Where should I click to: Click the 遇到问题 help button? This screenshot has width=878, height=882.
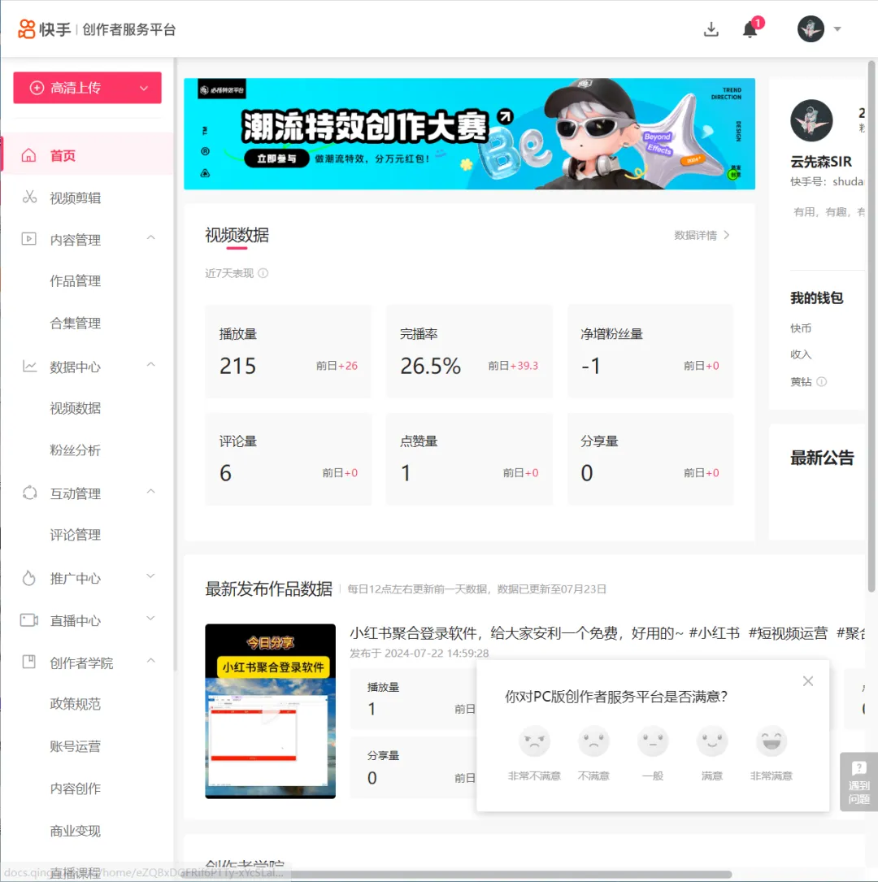858,782
